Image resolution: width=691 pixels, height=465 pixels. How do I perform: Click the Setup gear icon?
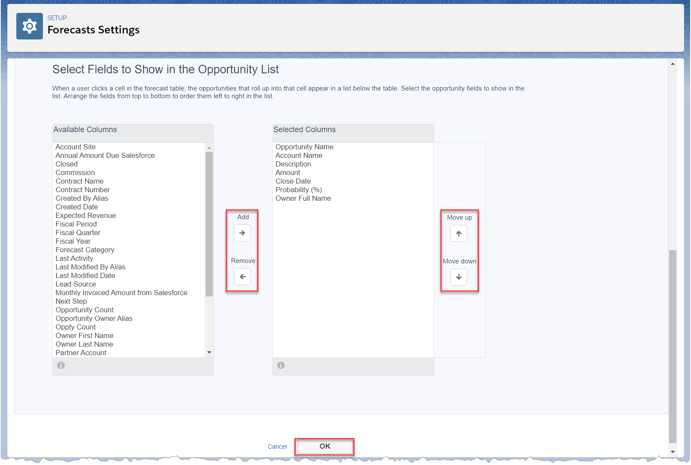tap(30, 26)
